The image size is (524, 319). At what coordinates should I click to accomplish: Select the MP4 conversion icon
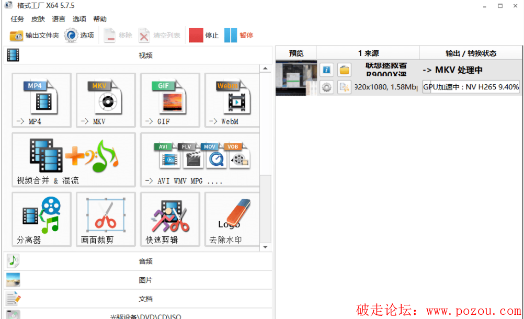click(x=41, y=100)
